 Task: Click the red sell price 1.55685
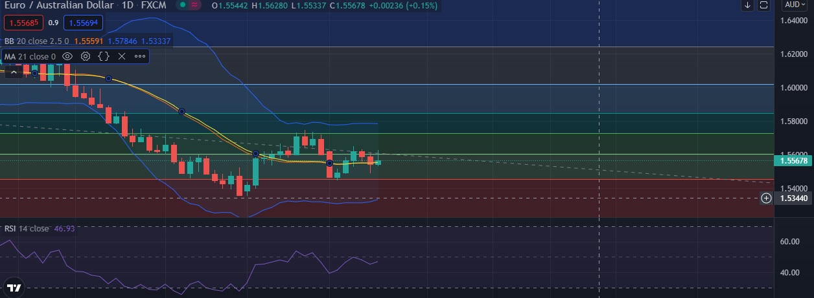24,23
